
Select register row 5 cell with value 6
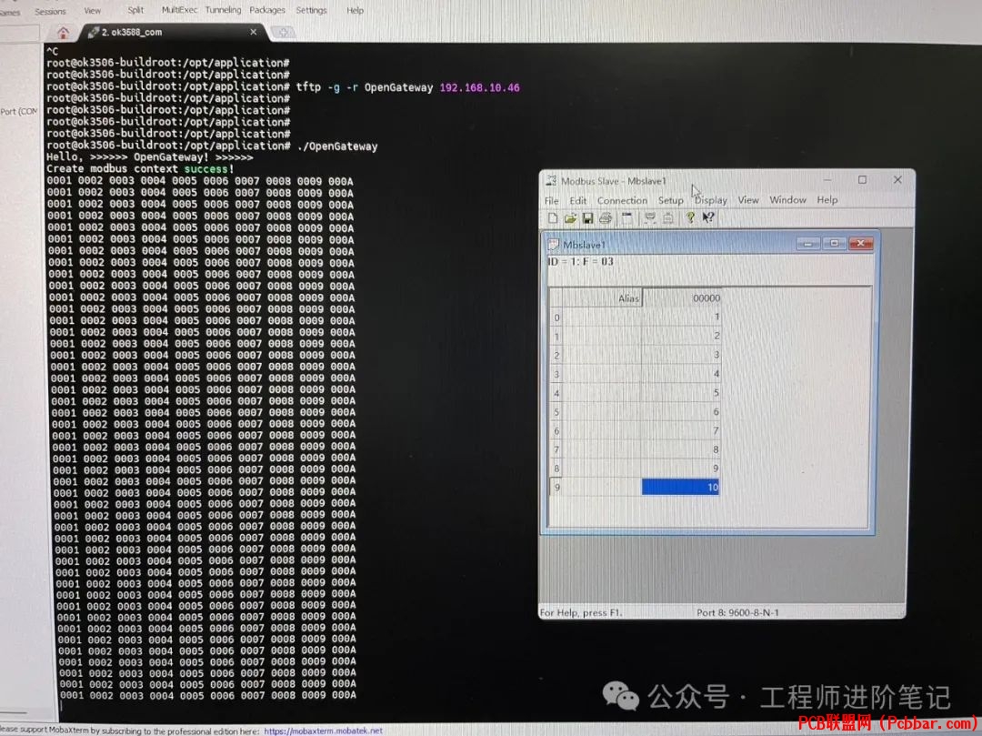681,411
